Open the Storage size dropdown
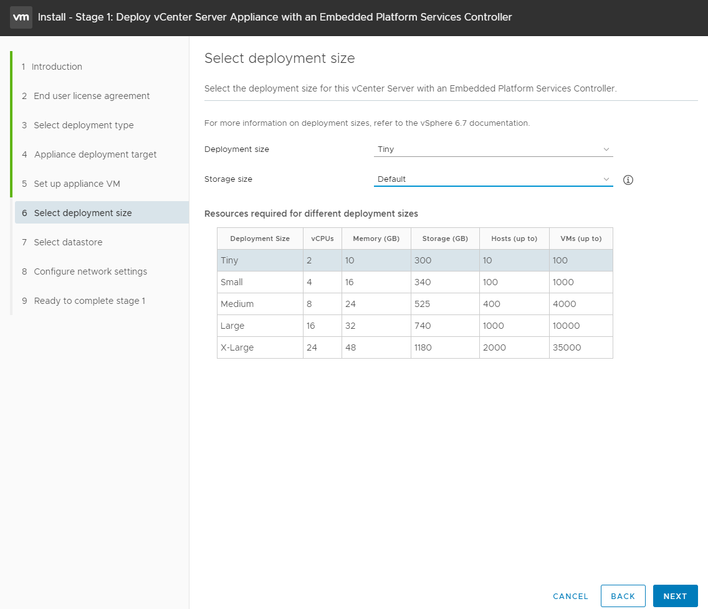This screenshot has height=609, width=708. (x=493, y=179)
